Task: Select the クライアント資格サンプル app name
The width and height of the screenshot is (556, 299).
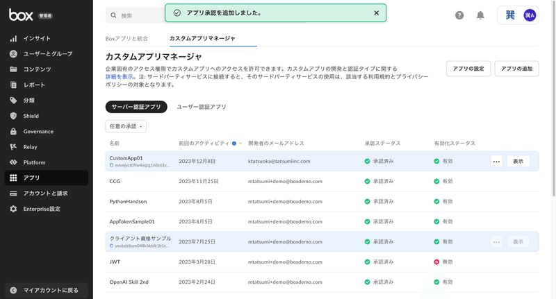Action: click(140, 239)
